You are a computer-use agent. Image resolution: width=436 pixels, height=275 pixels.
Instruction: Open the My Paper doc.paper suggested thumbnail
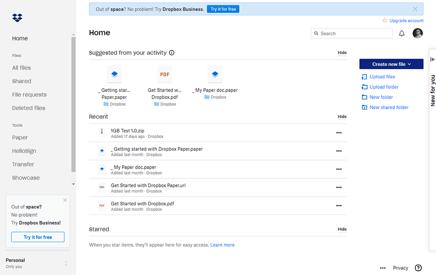point(215,74)
